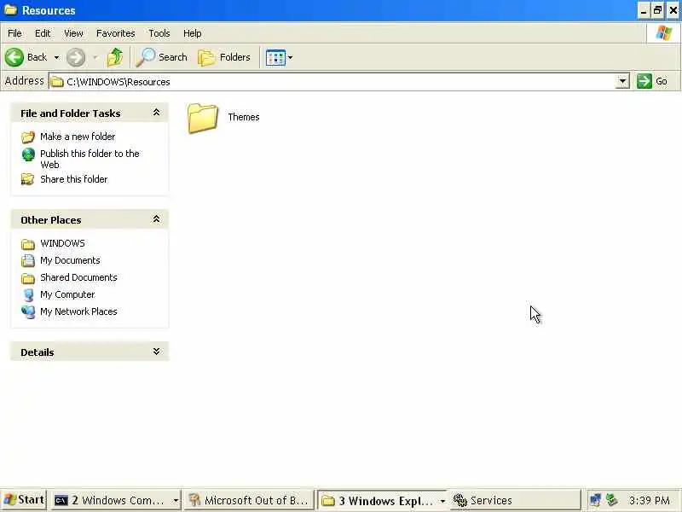682x512 pixels.
Task: Expand Windows Explorer group dropdown arrow
Action: pos(442,501)
